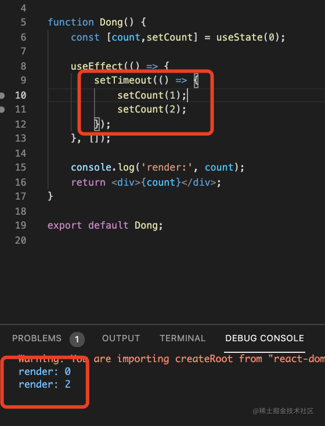Click the 'return' keyword on line 16

[88, 182]
